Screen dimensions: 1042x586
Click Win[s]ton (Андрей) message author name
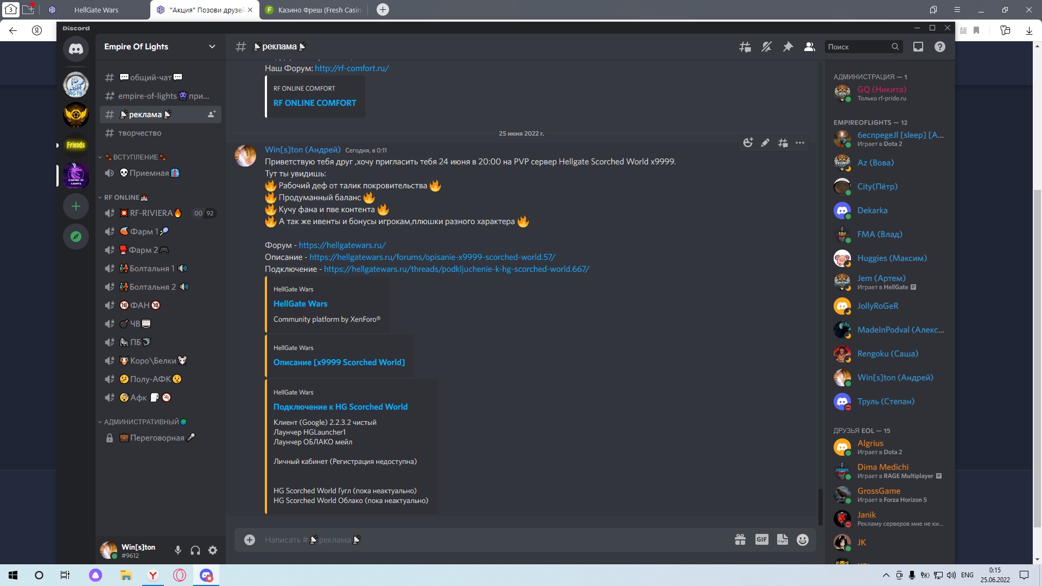coord(303,150)
